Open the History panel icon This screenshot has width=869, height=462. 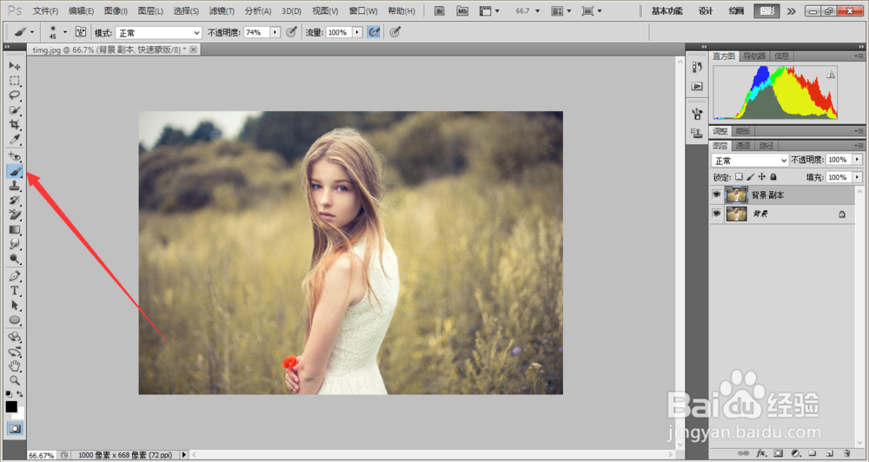(x=697, y=67)
